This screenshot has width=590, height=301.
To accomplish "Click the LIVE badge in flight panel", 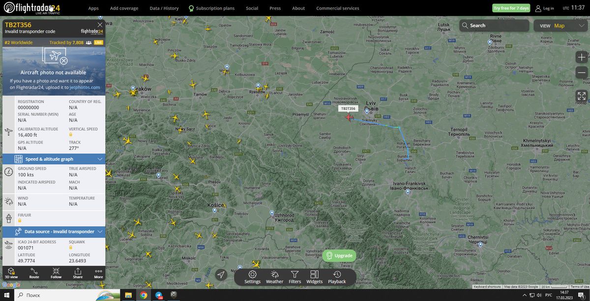I will [x=99, y=43].
